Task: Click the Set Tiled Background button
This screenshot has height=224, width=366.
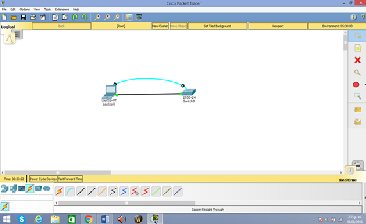Action: tap(217, 25)
